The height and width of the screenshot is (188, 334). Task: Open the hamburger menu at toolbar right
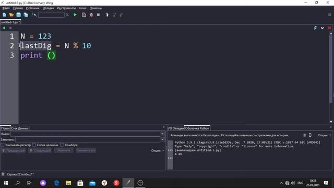coord(329,15)
